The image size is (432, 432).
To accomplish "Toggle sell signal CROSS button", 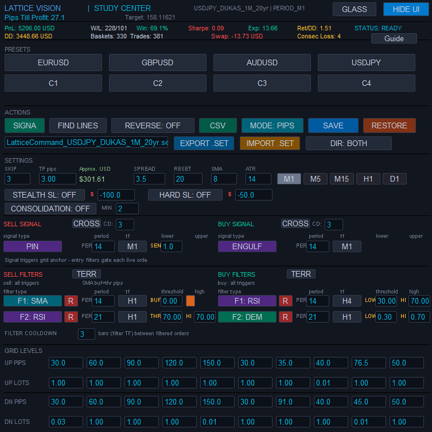I will coord(87,223).
